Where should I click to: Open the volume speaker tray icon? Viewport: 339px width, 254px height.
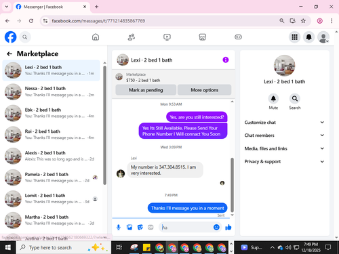click(288, 248)
